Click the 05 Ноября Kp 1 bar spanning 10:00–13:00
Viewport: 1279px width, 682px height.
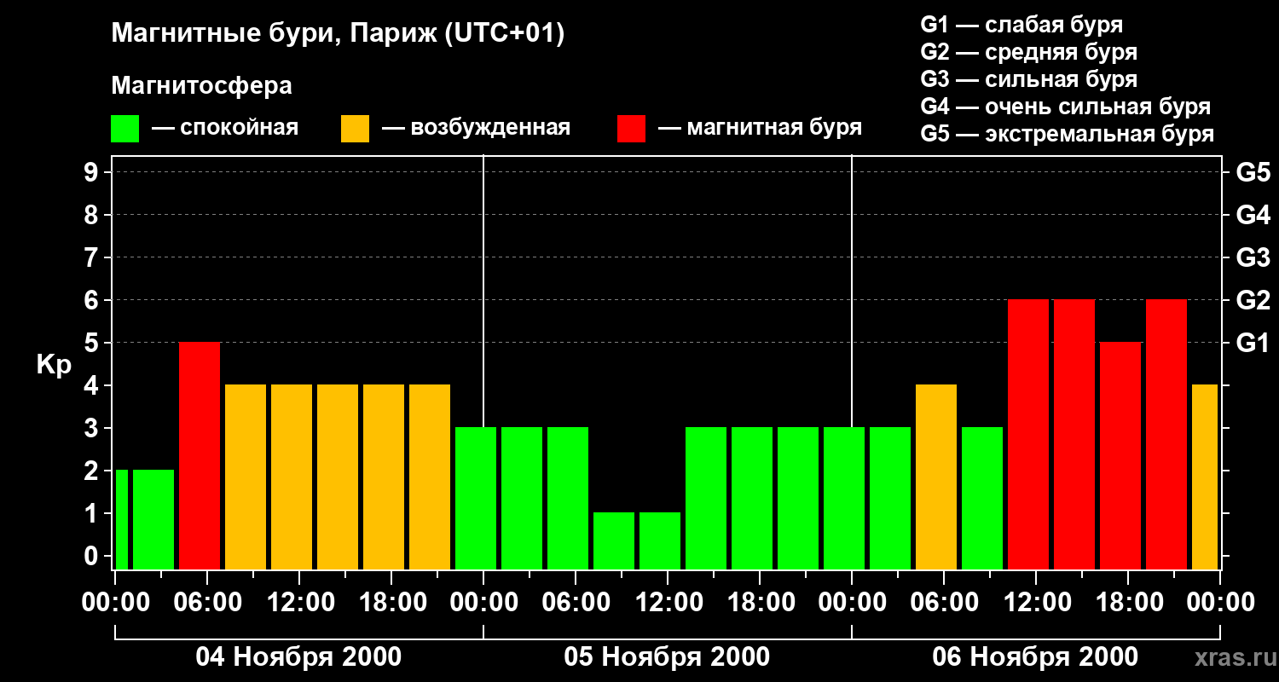pyautogui.click(x=660, y=540)
